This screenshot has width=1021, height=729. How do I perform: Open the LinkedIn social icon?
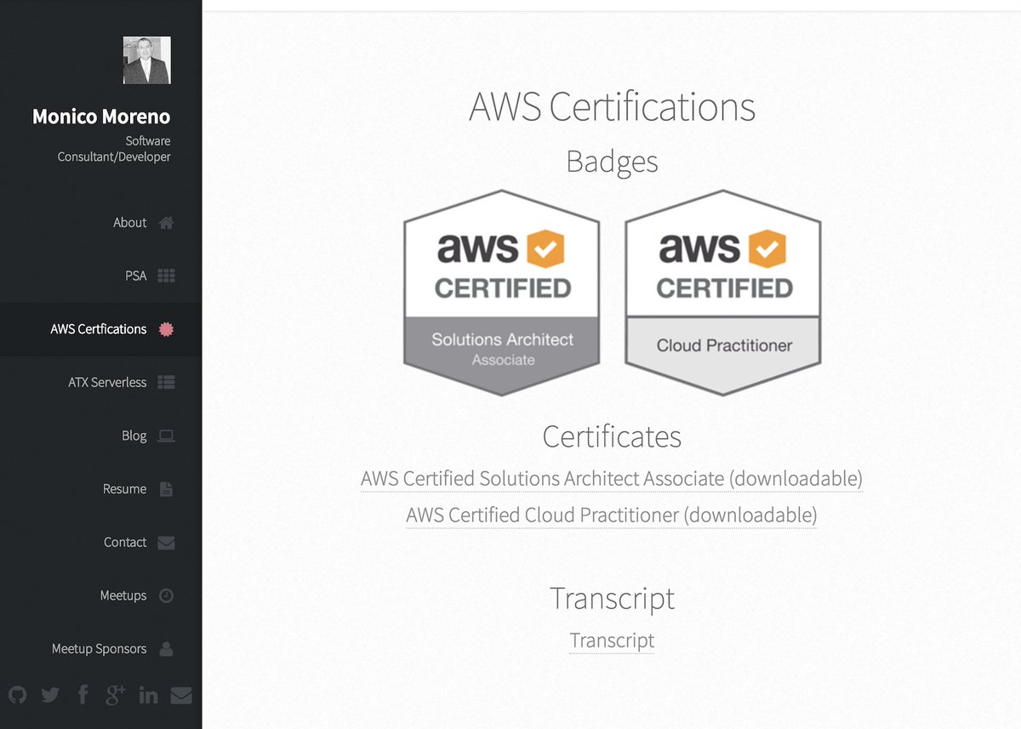click(148, 695)
